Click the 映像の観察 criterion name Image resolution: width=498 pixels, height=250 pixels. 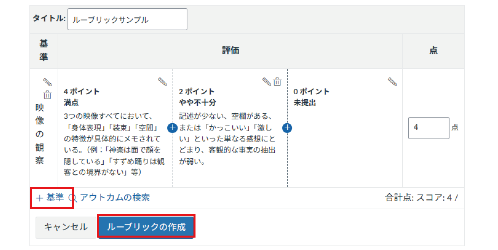pyautogui.click(x=39, y=134)
